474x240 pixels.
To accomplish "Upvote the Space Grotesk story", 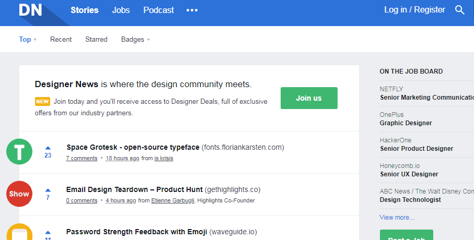I will coord(48,148).
